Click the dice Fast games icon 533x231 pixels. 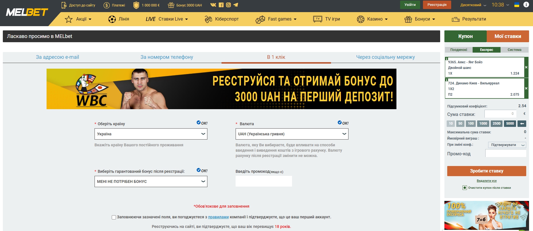coord(260,19)
